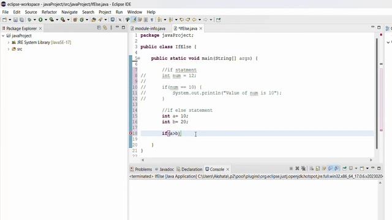Click the New Java Class icon
392x220 pixels.
[81, 20]
